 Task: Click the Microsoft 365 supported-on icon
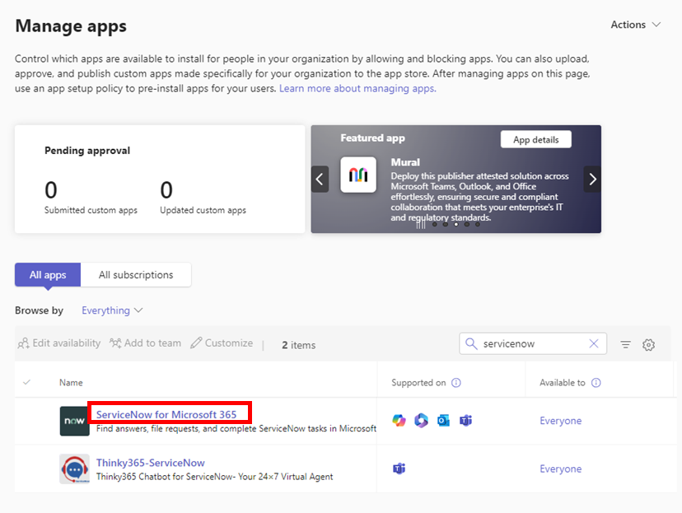(421, 420)
